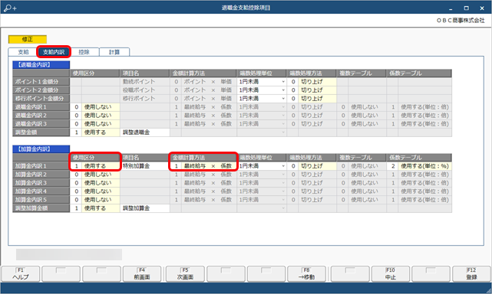Click 使用区分 field for 退職金内訳1
492x294 pixels.
94,107
